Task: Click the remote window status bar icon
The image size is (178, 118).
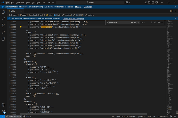Action: click(x=2, y=116)
